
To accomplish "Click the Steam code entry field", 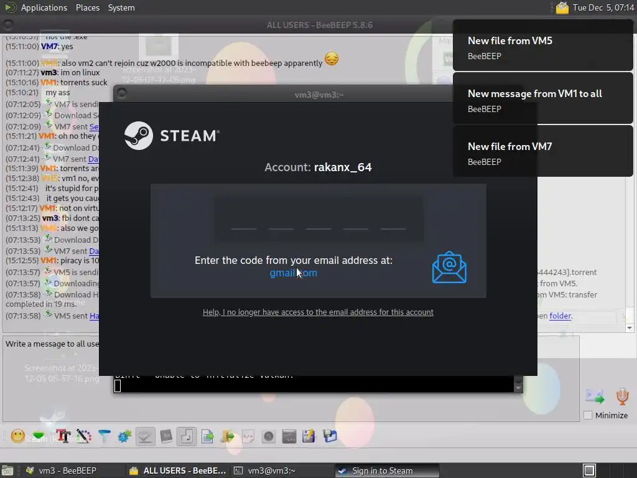I will (318, 220).
